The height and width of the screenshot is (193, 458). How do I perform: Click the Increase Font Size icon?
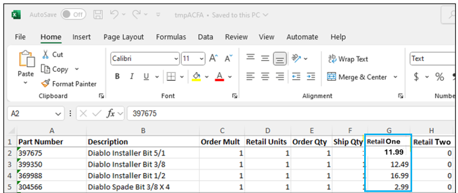point(214,58)
